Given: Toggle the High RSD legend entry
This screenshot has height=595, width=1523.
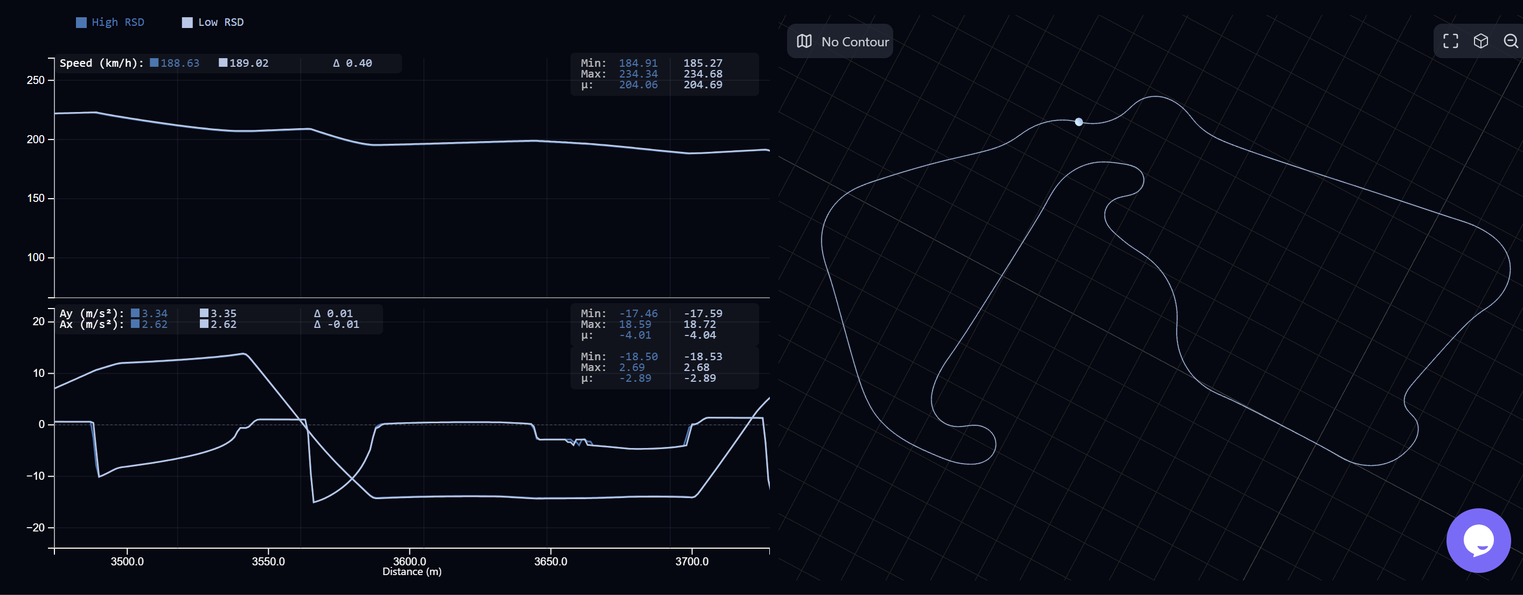Looking at the screenshot, I should [x=110, y=23].
